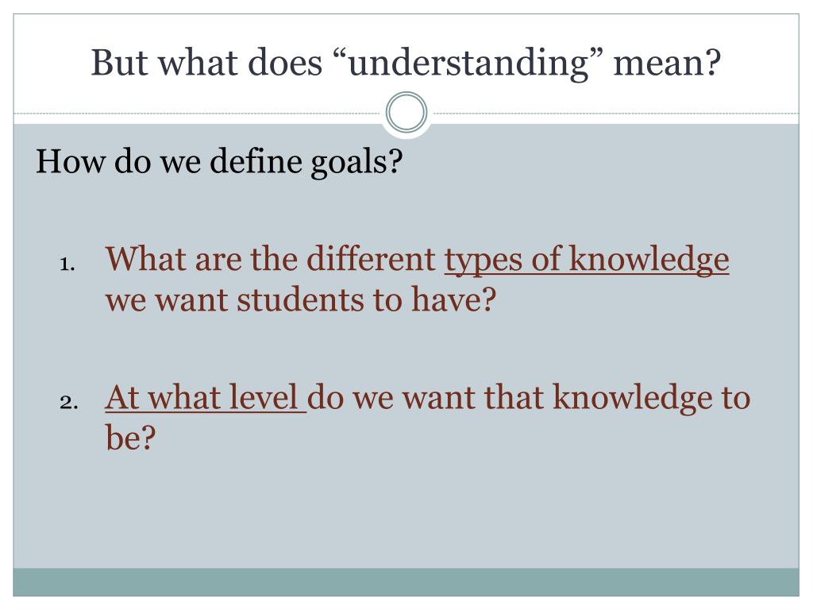Click the teal footer bar
The width and height of the screenshot is (813, 610).
pos(406,582)
